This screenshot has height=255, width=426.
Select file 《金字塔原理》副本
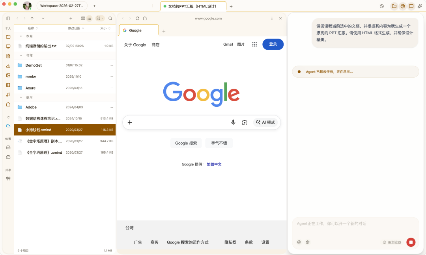tap(65, 141)
